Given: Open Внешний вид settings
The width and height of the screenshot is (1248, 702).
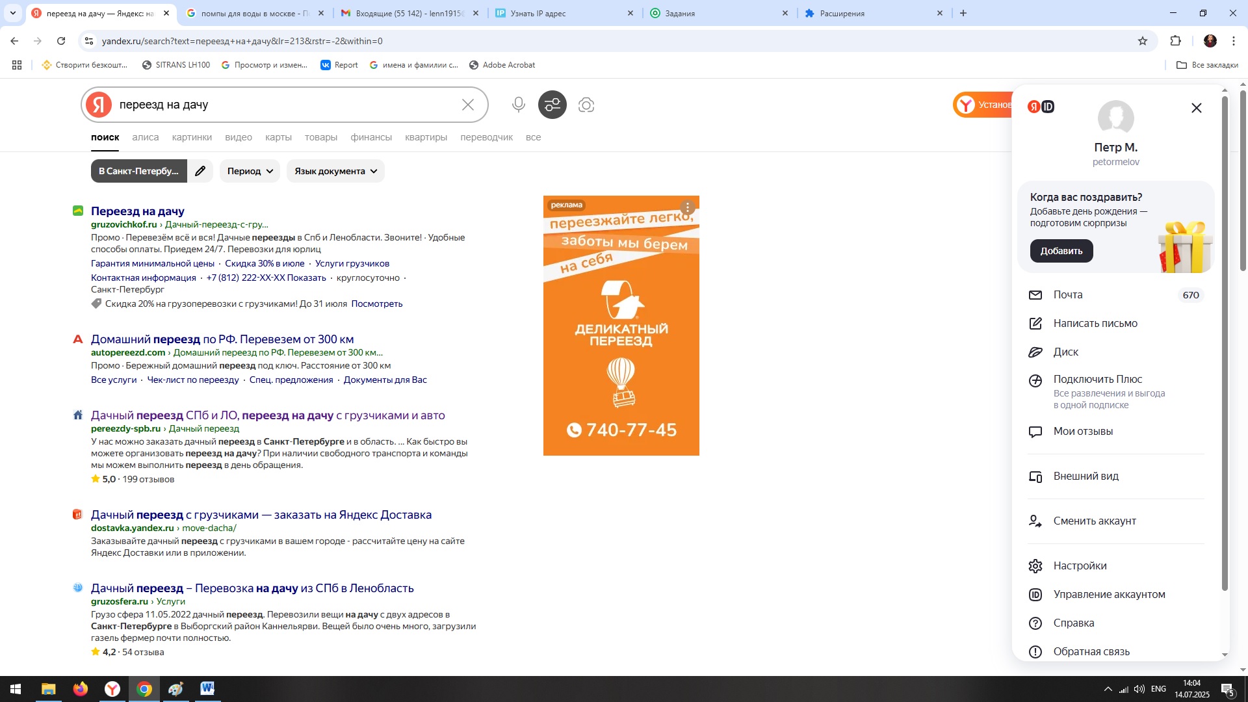Looking at the screenshot, I should pos(1116,476).
